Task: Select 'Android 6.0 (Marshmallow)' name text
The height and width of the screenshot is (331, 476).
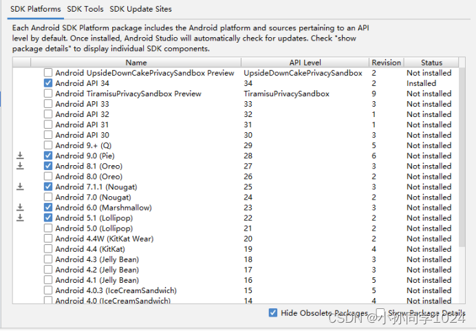Action: point(103,208)
